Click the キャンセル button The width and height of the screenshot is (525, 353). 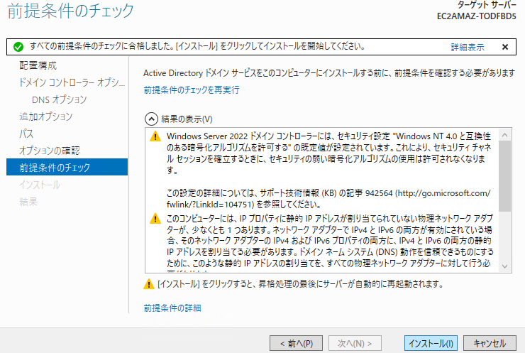[x=490, y=343]
